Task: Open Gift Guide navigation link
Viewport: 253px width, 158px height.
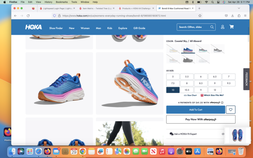Action: (139, 28)
